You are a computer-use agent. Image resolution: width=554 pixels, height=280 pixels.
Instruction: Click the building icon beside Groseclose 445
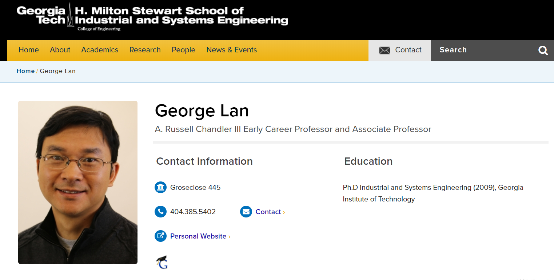point(160,188)
